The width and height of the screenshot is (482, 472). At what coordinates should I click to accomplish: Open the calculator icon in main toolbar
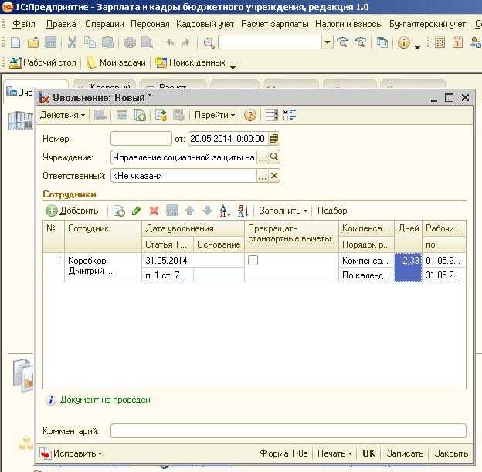coord(440,42)
